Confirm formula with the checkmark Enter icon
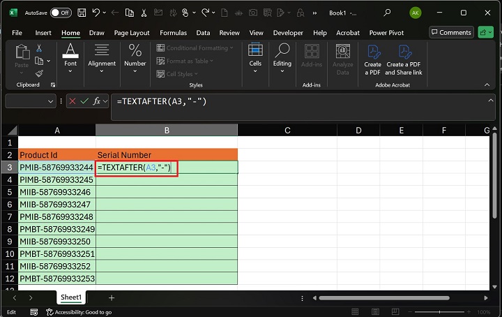Image resolution: width=502 pixels, height=317 pixels. point(84,101)
